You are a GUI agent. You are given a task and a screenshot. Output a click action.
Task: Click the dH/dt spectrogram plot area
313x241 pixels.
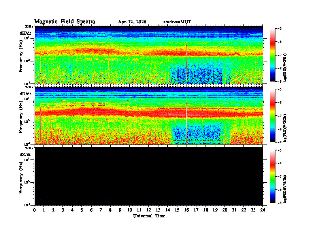pos(149,55)
